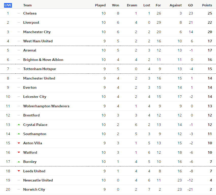Screen dimensions: 216x195
Task: Click Burnley's green up arrow
Action: (19, 162)
